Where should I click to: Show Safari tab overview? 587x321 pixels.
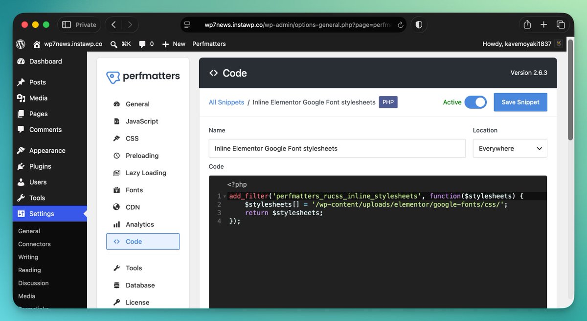561,24
